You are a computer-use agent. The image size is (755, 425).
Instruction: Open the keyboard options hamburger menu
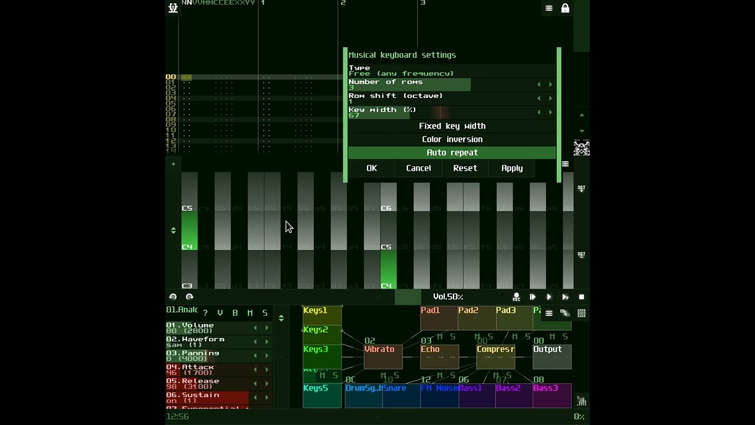[565, 164]
